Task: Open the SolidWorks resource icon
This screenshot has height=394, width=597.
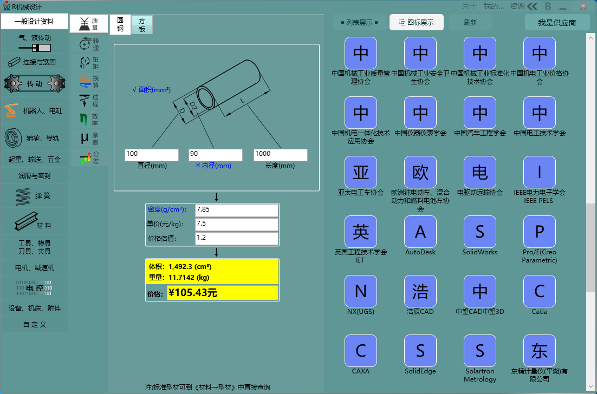Action: (480, 232)
